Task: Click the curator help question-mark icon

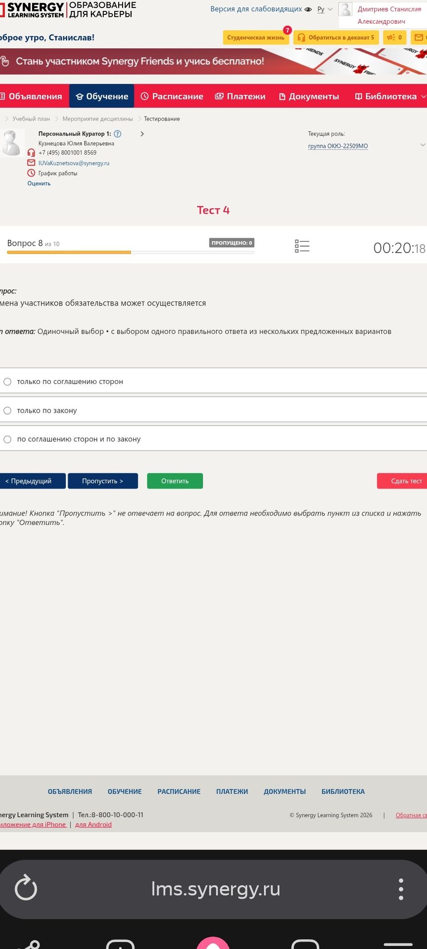Action: [118, 134]
